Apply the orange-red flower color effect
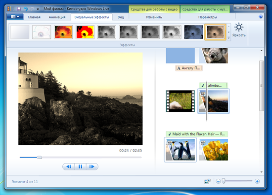The height and width of the screenshot is (195, 272). tap(63, 32)
